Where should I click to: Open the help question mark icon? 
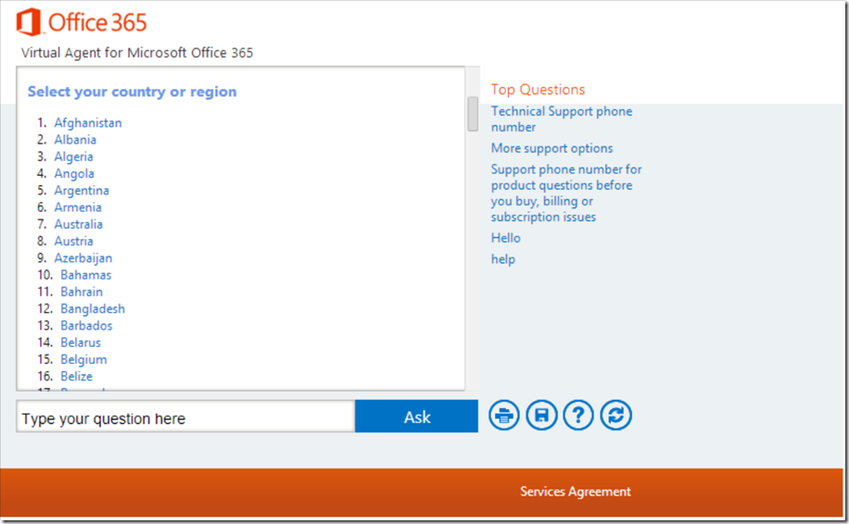click(x=578, y=416)
